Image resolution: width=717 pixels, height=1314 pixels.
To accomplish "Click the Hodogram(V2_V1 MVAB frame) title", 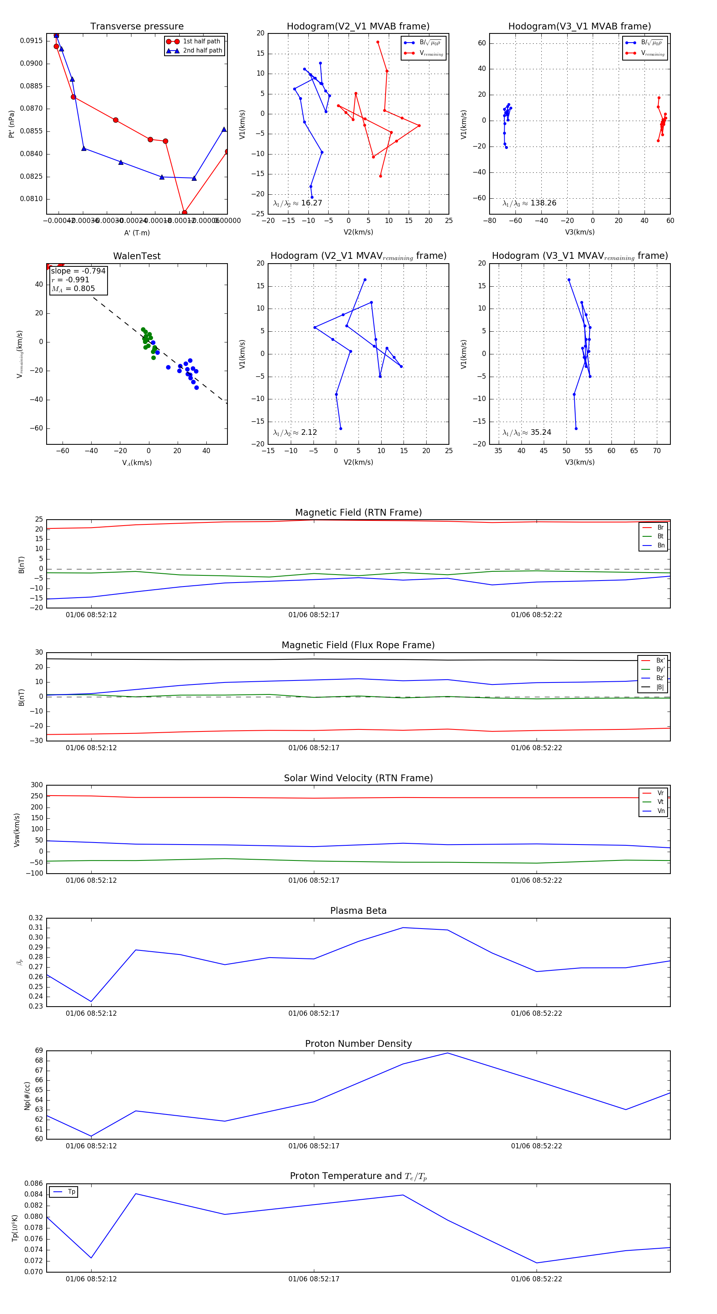I will pyautogui.click(x=358, y=27).
